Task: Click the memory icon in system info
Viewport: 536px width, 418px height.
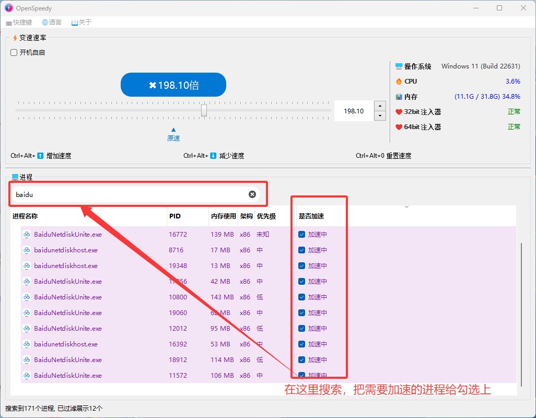Action: (x=399, y=97)
